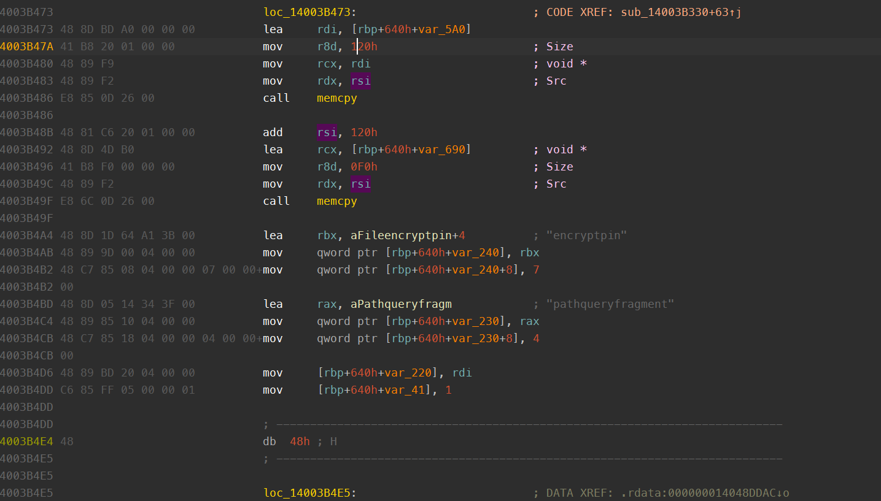Screen dimensions: 881x501
Task: Open aPathqueryfragm string reference
Action: point(402,304)
